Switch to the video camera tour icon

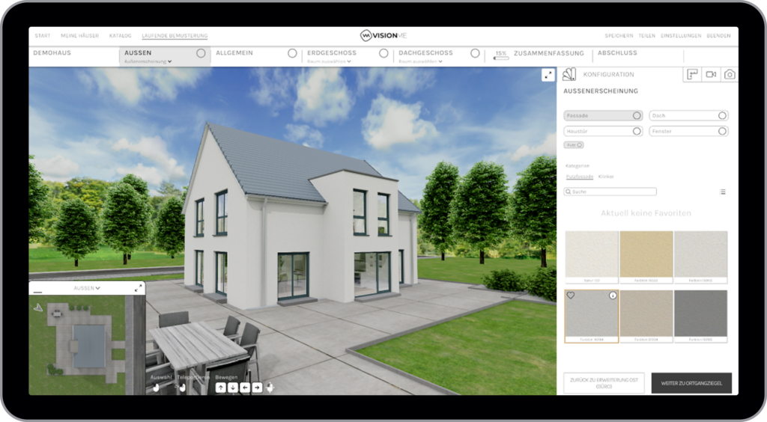(711, 74)
